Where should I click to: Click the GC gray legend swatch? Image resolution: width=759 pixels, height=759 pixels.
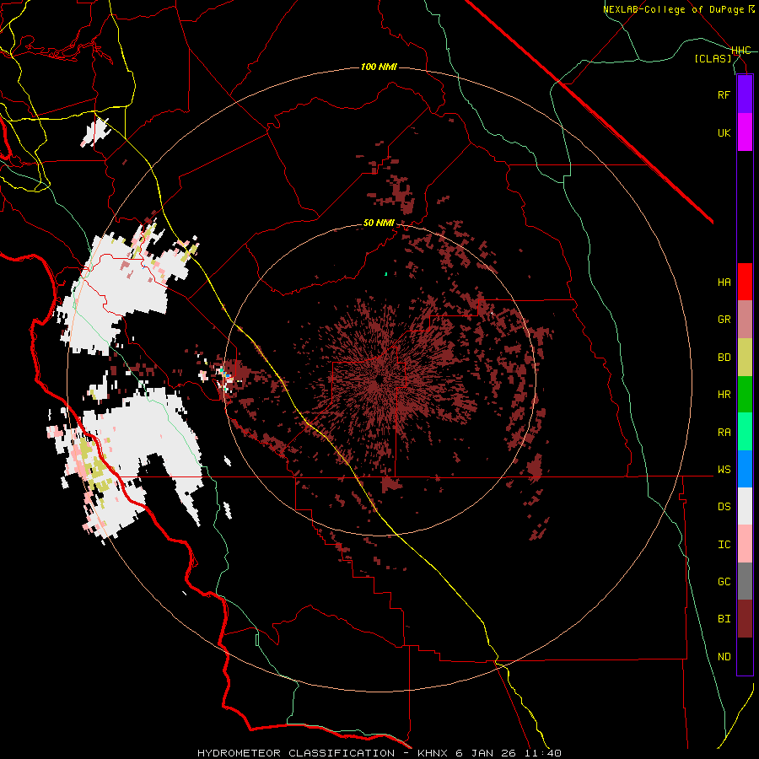click(x=745, y=581)
